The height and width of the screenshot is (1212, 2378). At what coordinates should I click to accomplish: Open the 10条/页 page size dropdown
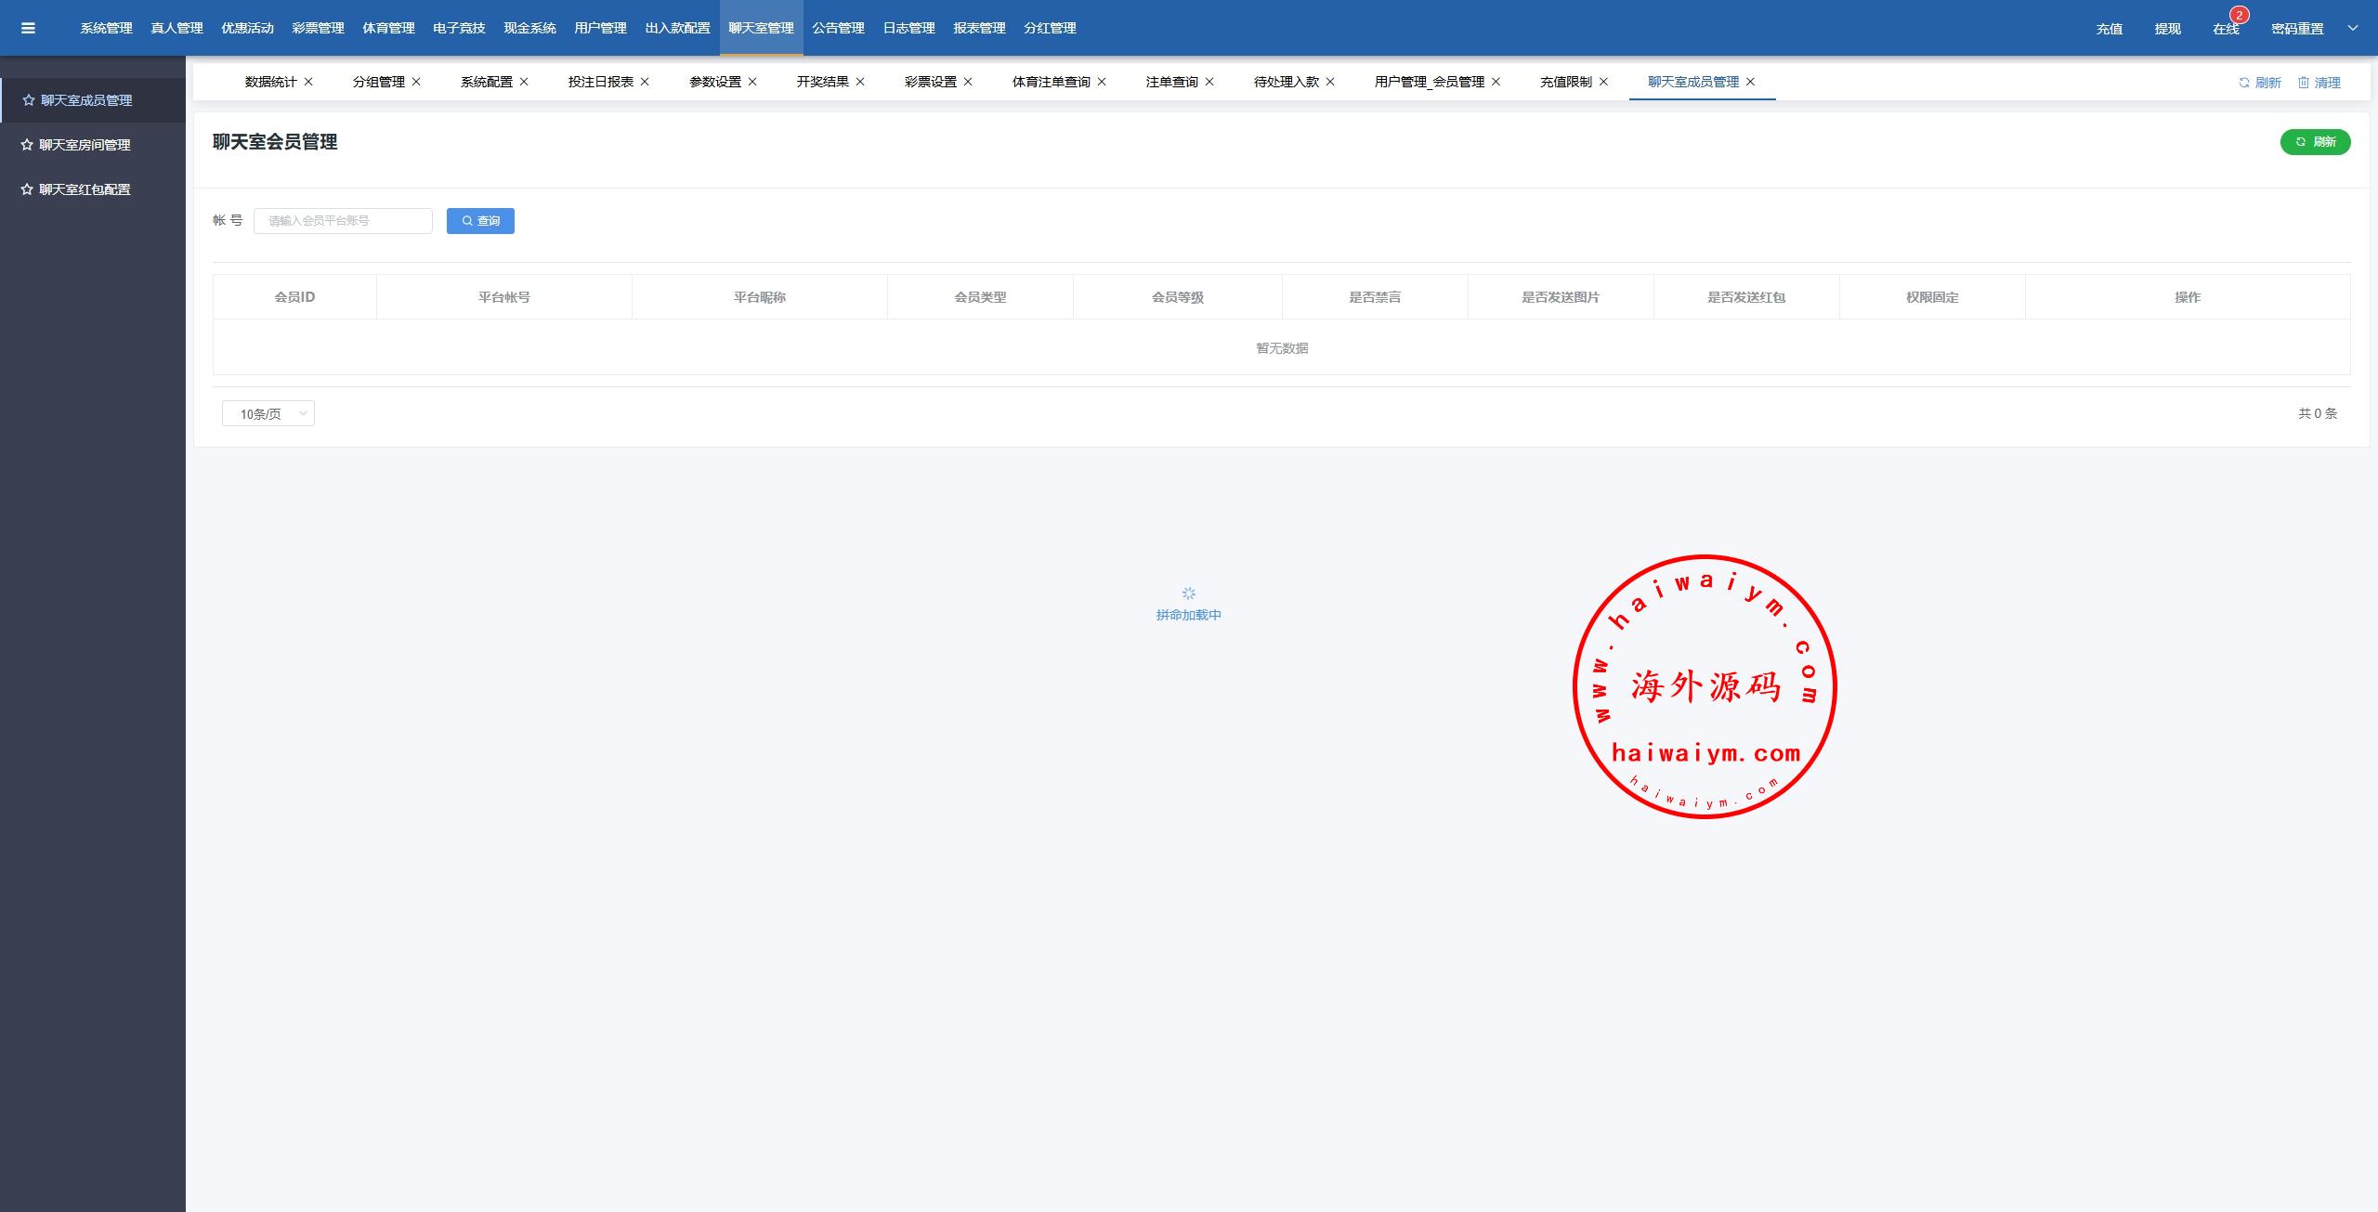pyautogui.click(x=268, y=414)
